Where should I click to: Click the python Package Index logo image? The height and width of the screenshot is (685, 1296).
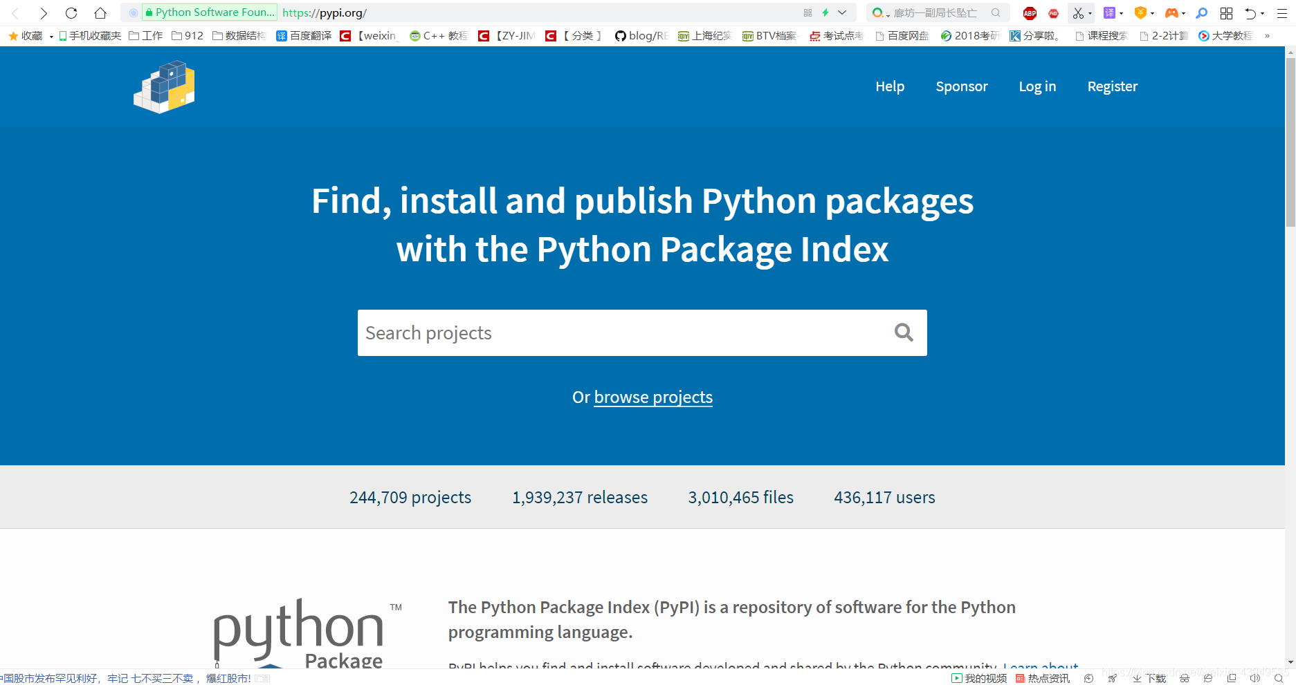tap(307, 633)
